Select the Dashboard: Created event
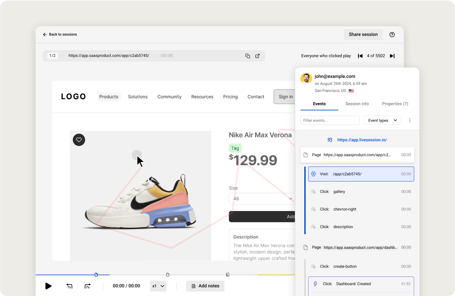 361,284
